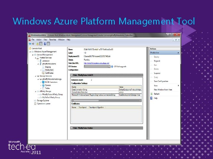Click New Window from Here action
213x159 pixels.
tap(163, 90)
